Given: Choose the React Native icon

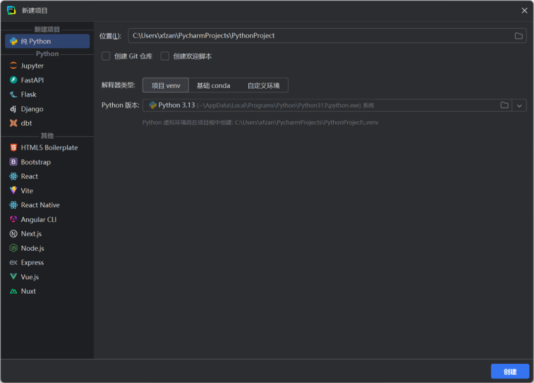Looking at the screenshot, I should [x=14, y=205].
